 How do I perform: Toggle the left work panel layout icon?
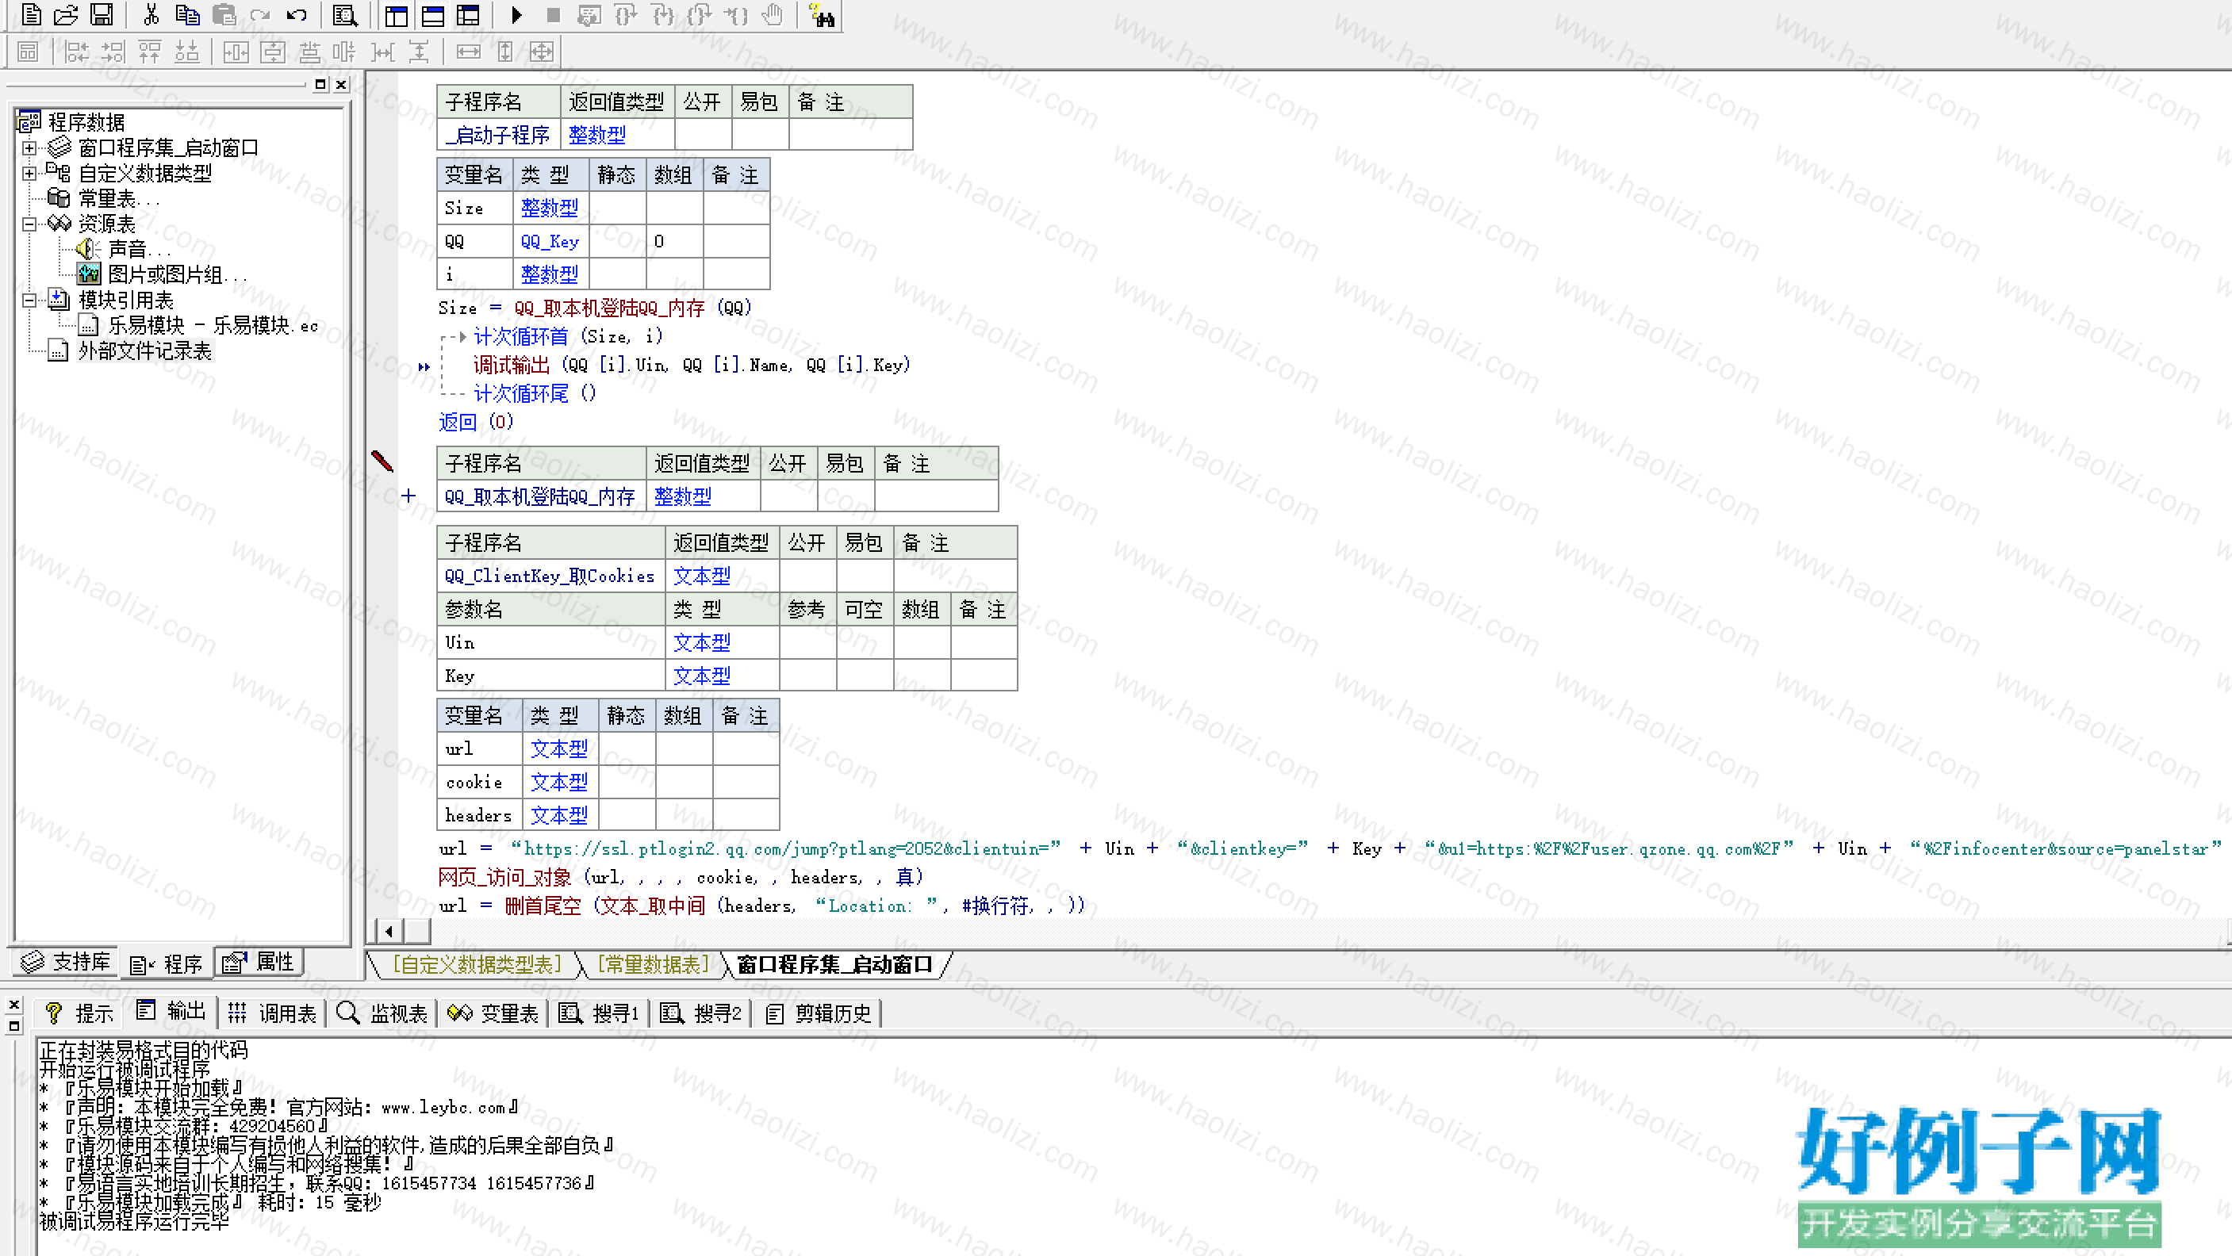pyautogui.click(x=396, y=15)
